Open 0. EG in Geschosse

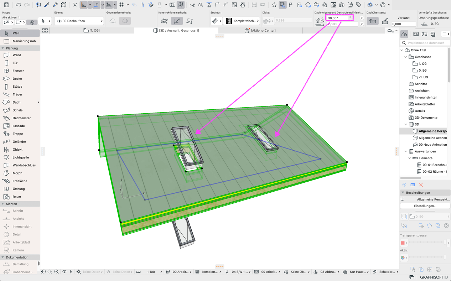[423, 71]
